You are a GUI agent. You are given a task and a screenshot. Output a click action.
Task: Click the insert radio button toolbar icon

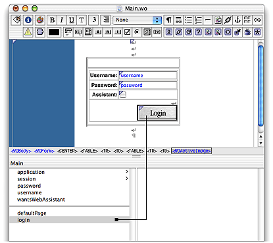[x=137, y=32]
